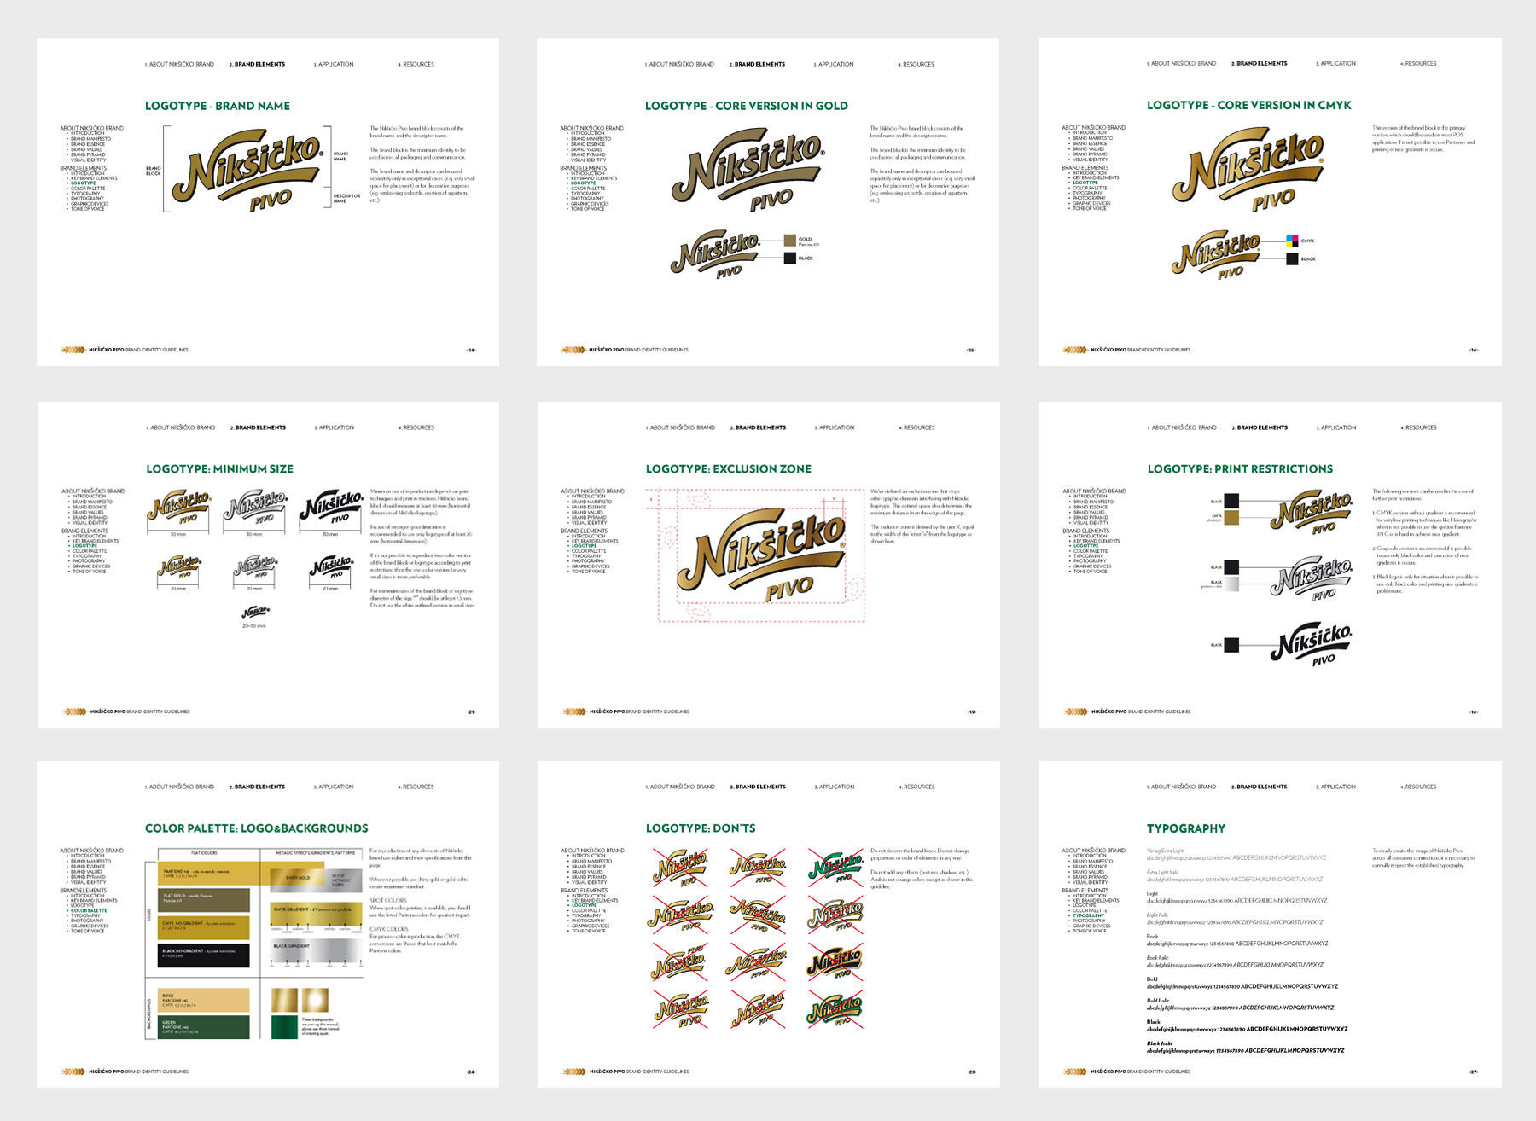The image size is (1536, 1121).
Task: Open the Application tab on the Exclusion Zone page
Action: click(835, 427)
